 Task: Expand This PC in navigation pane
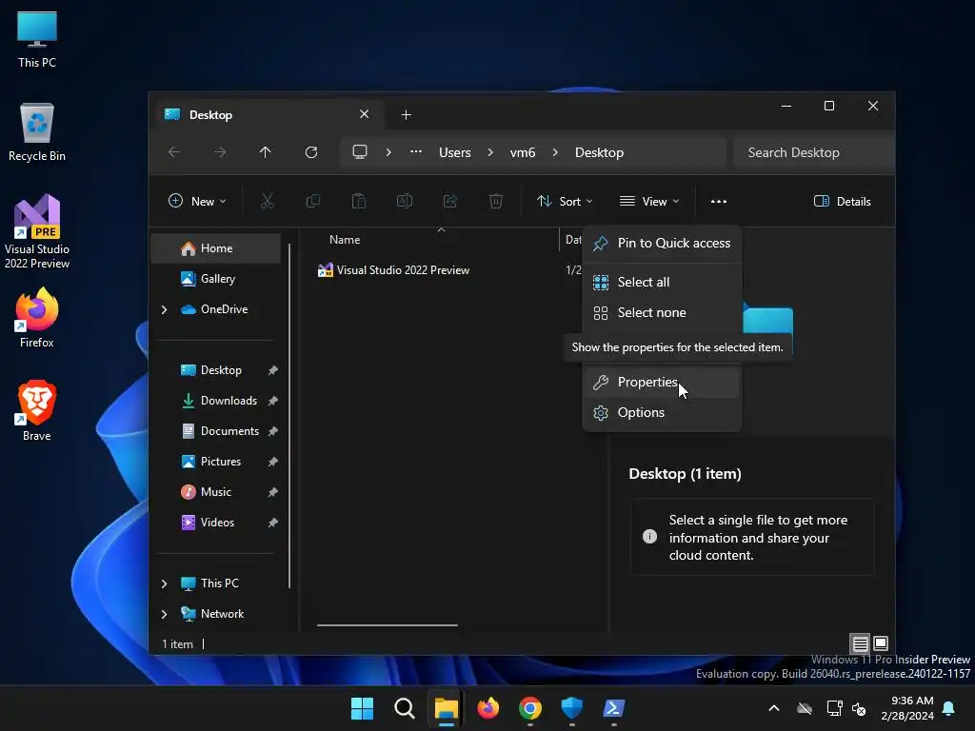(164, 583)
